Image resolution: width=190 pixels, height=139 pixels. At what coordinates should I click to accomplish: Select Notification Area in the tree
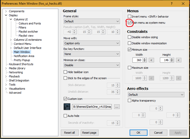(x=24, y=56)
